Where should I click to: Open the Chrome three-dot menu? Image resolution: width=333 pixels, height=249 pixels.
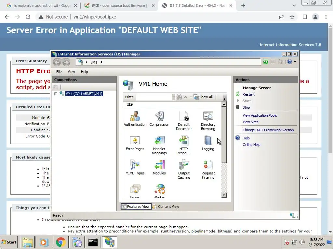[326, 17]
